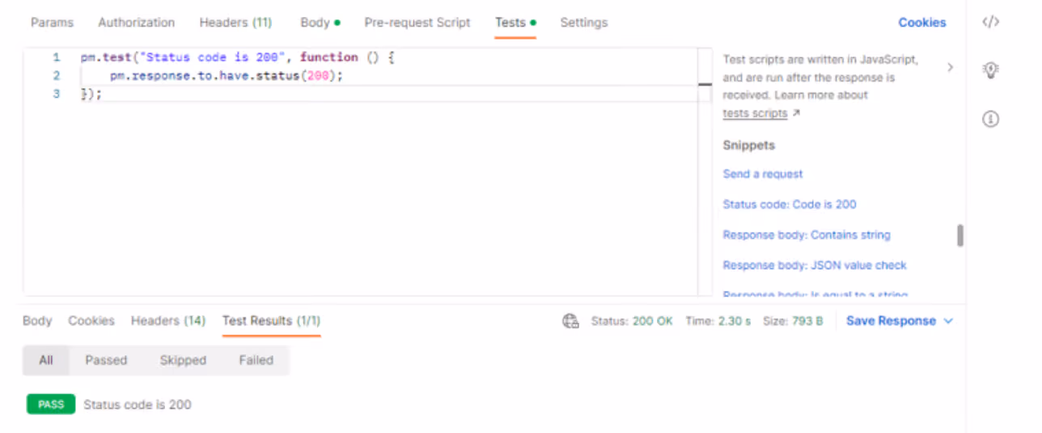Click Save Response button
This screenshot has width=1042, height=433.
point(891,321)
